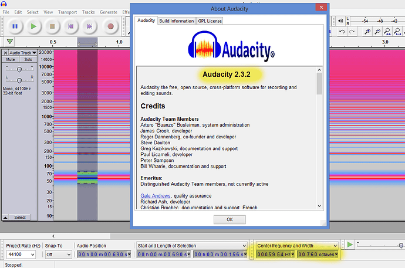
Task: Click the Zoom Out magnifier icon
Action: [377, 32]
